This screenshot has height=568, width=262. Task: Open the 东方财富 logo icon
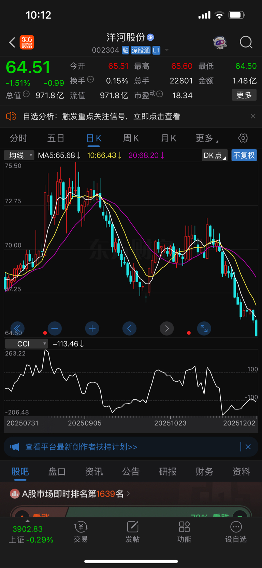click(27, 42)
